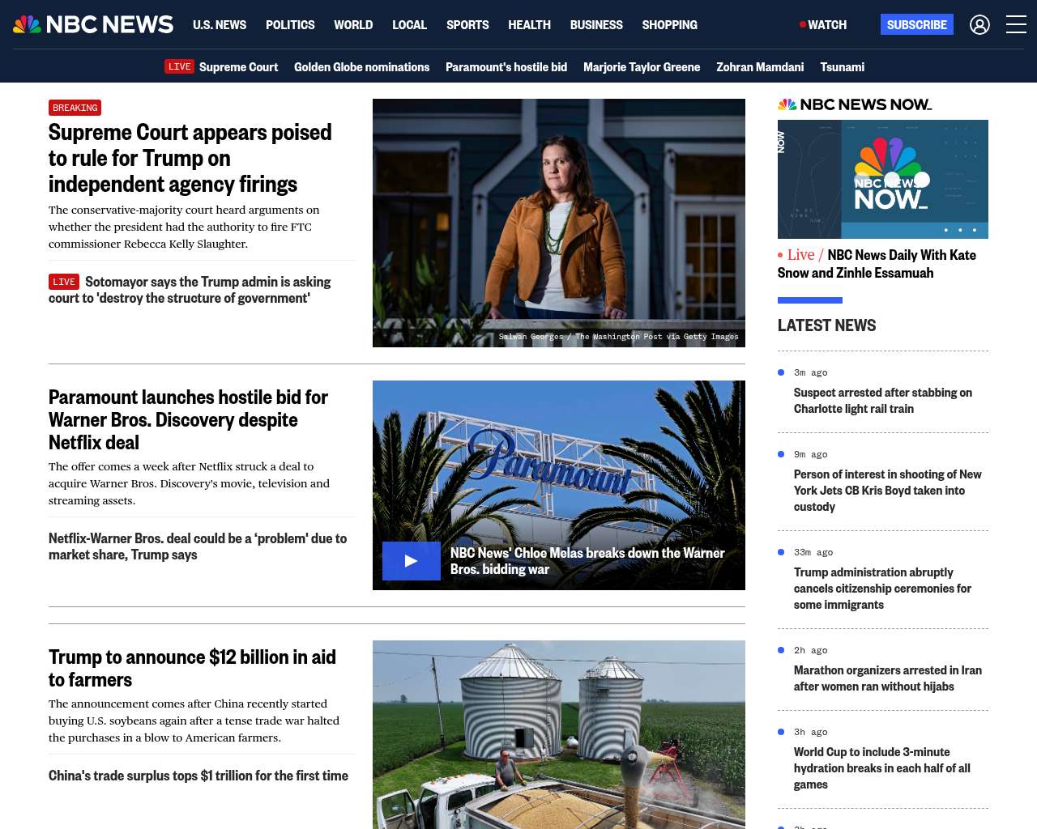
Task: Click the Watch live button
Action: 823,25
